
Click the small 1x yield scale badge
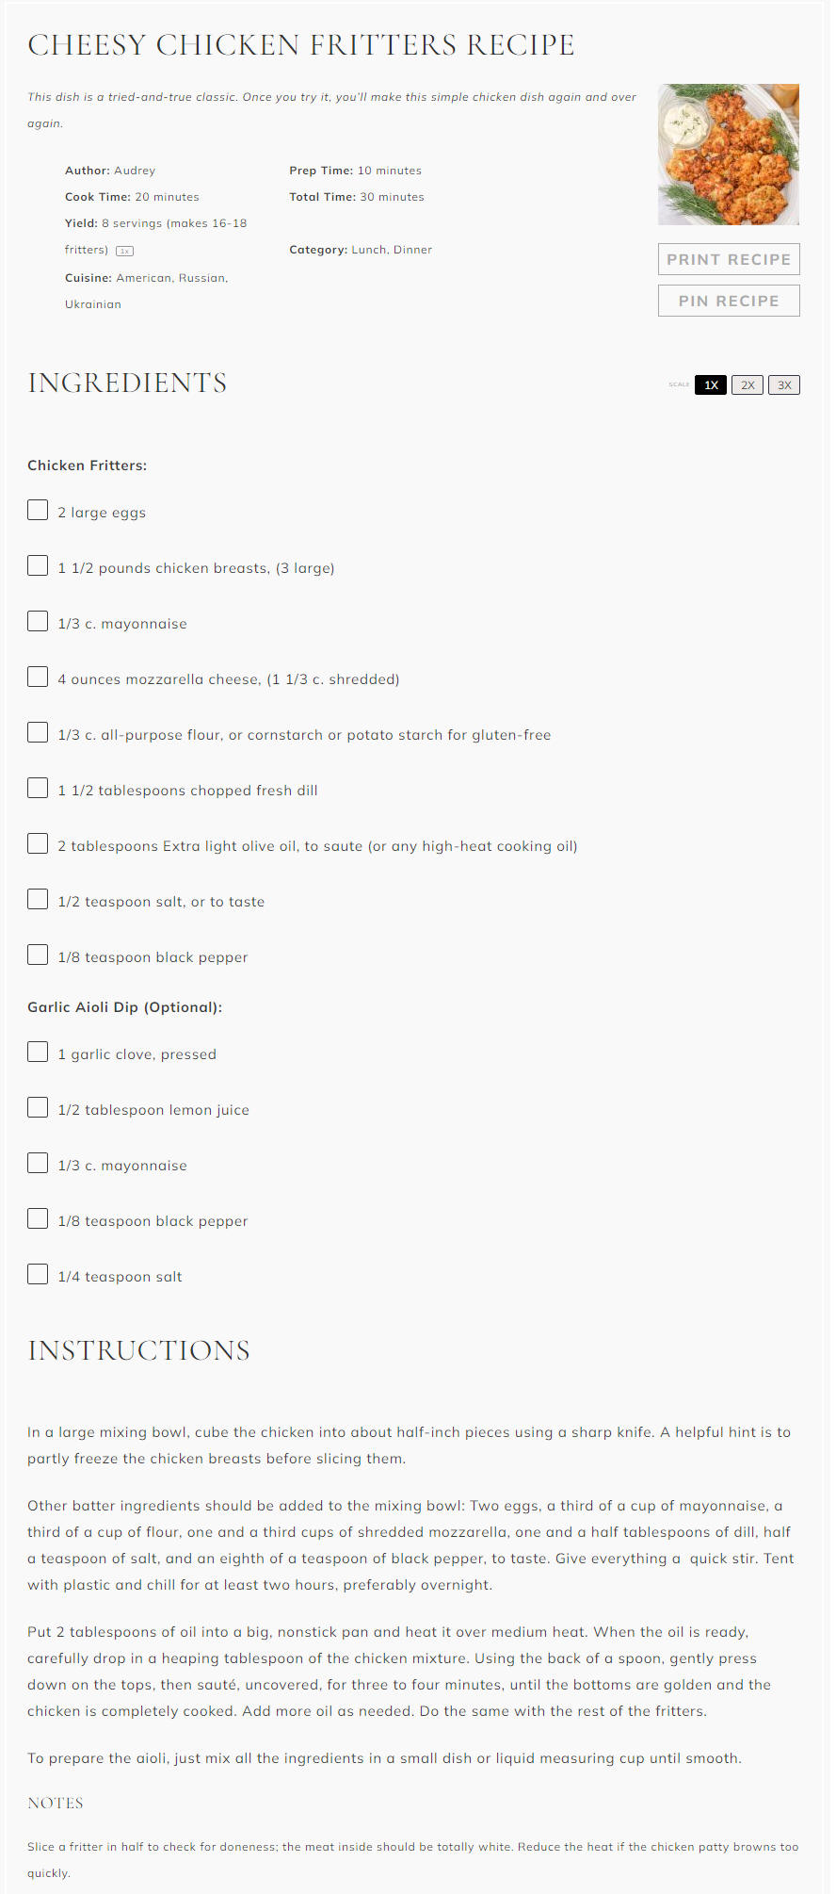click(124, 251)
